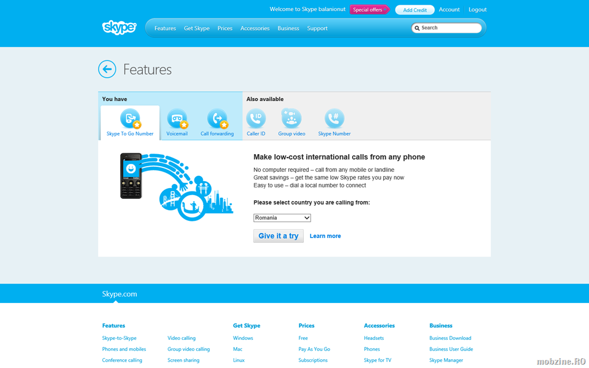Screen dimensions: 589x368
Task: Open the Screen sharing footer link
Action: (x=183, y=360)
